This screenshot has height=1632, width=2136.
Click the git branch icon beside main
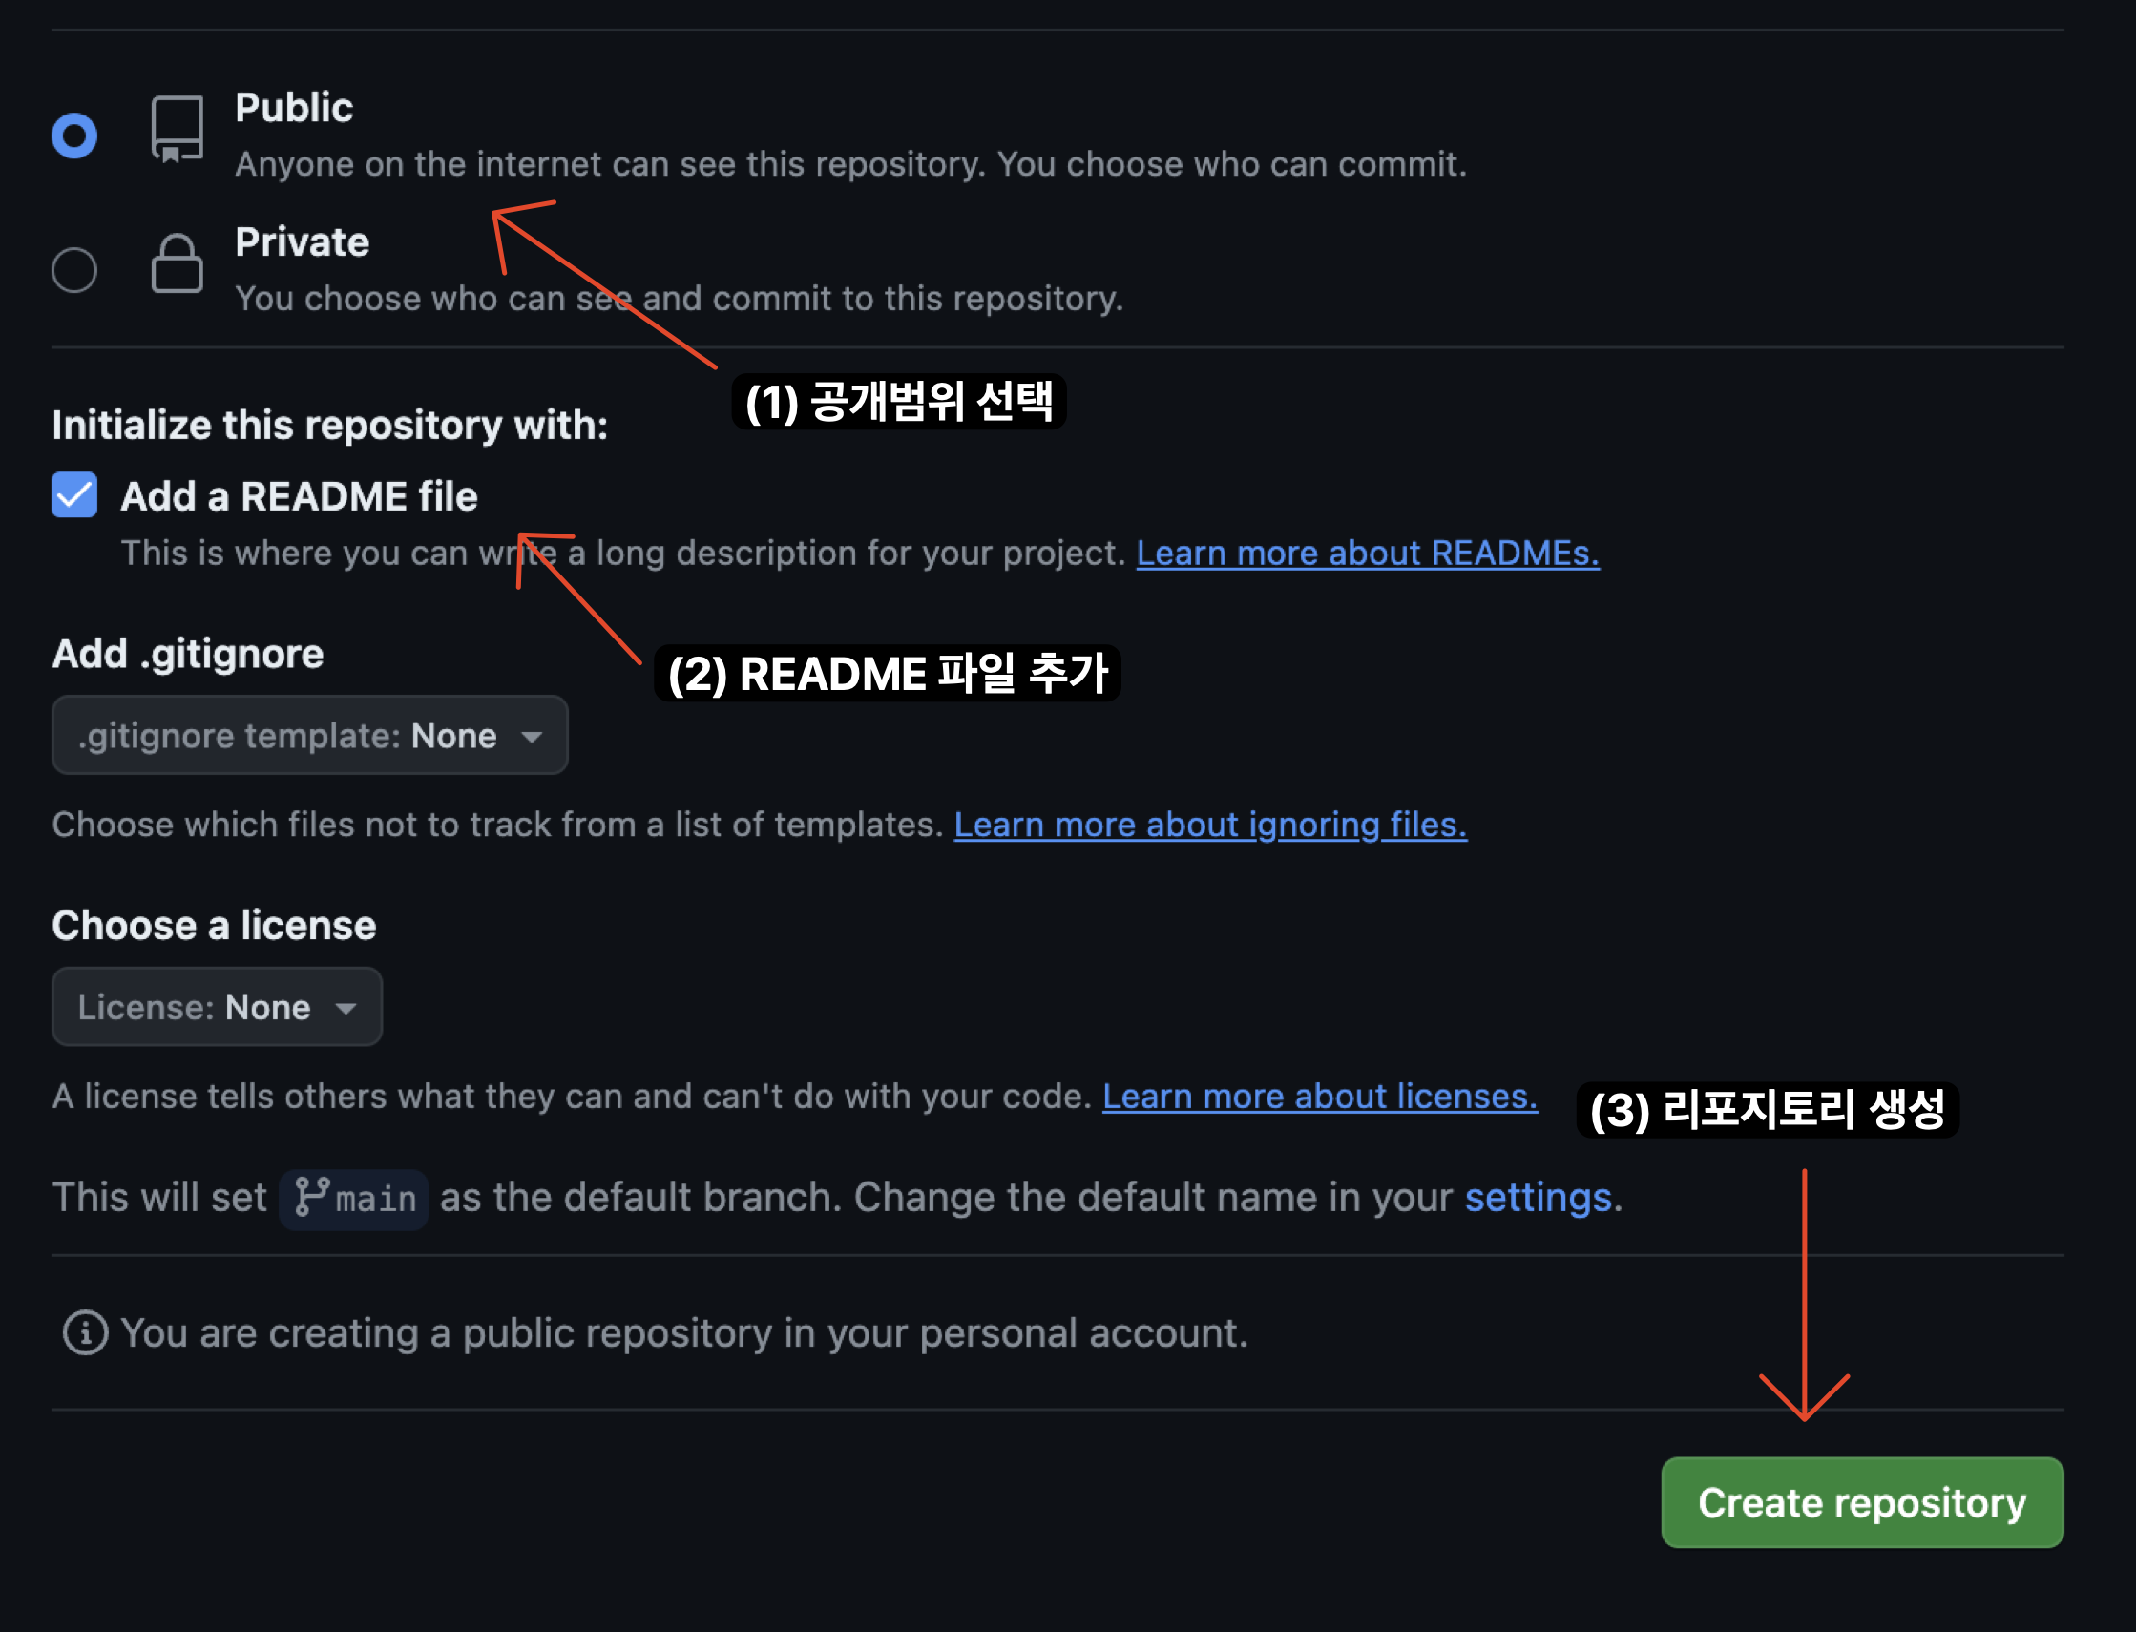point(312,1197)
